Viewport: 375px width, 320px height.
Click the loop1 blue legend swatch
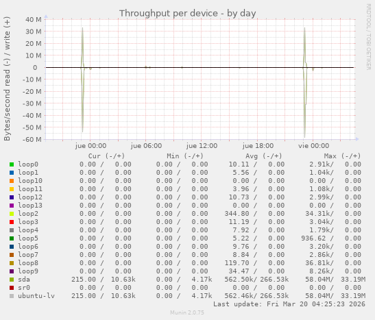point(12,173)
